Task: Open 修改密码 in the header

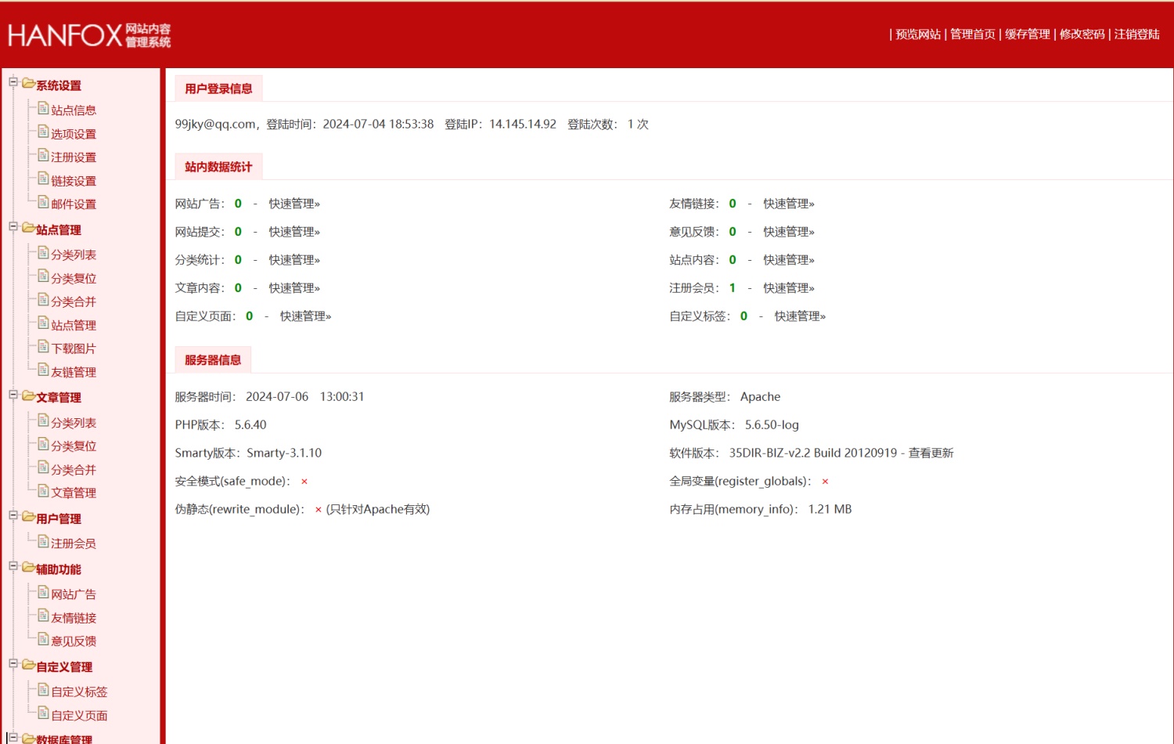Action: pyautogui.click(x=1082, y=34)
